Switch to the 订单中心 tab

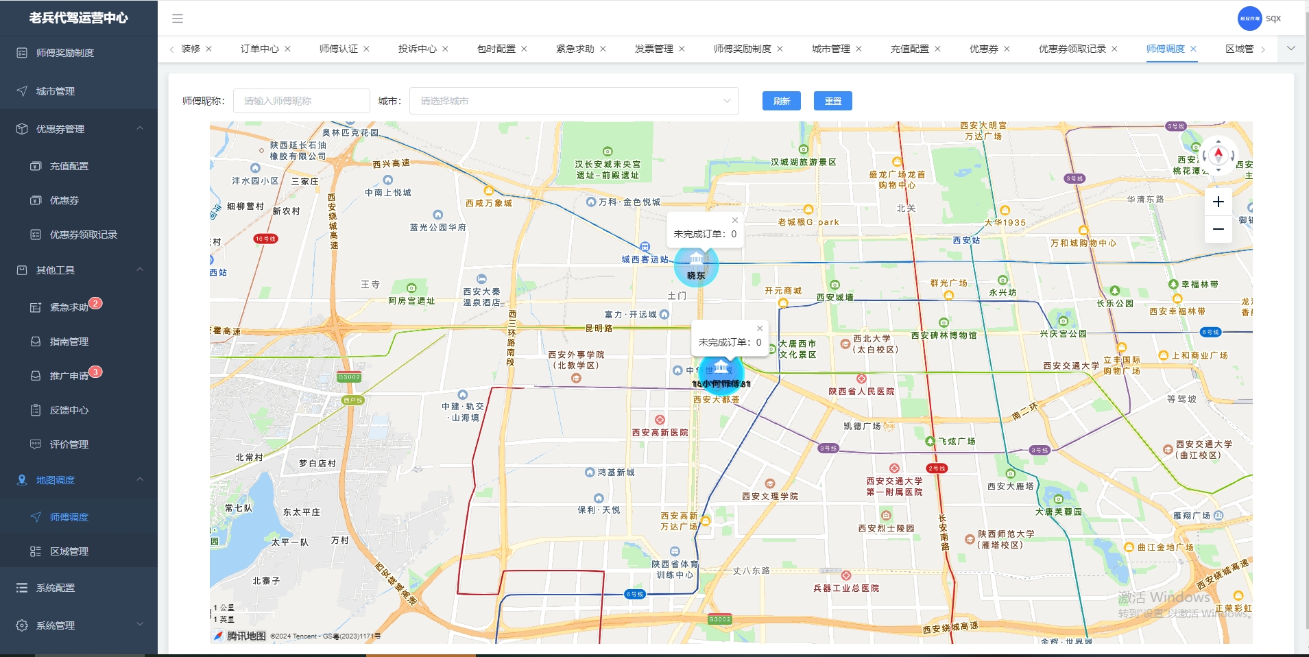coord(260,49)
